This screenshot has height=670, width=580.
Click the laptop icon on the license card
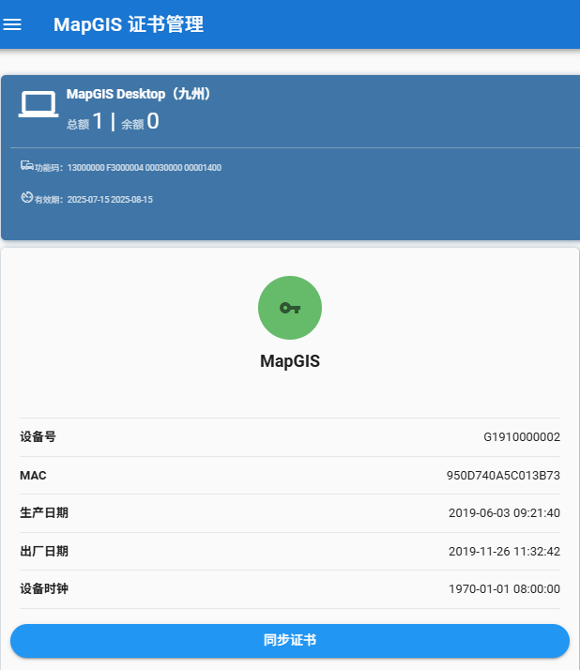point(38,105)
